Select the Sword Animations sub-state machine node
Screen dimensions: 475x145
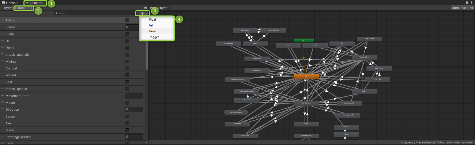coord(236,112)
